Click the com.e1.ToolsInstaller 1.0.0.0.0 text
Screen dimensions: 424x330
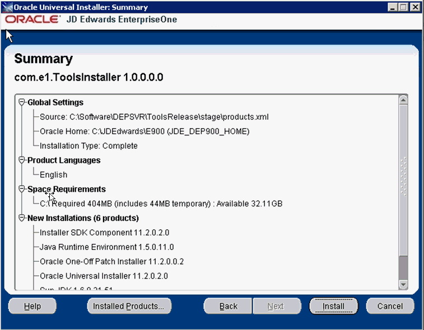click(88, 77)
